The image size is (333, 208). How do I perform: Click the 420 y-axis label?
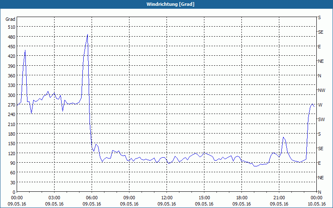tap(12, 56)
